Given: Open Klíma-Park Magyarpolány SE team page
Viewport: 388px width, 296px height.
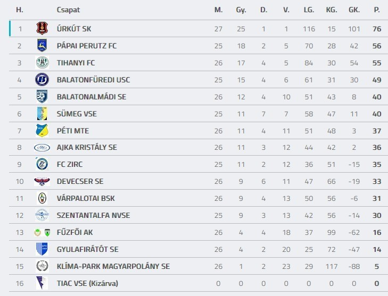Looking at the screenshot, I should pyautogui.click(x=113, y=266).
